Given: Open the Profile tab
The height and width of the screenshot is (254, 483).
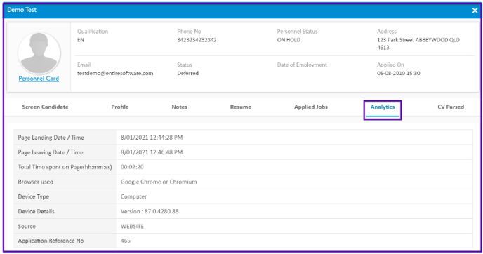Looking at the screenshot, I should pyautogui.click(x=120, y=107).
